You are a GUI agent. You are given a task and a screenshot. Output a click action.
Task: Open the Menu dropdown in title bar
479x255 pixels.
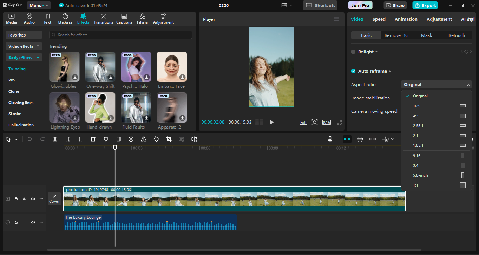[39, 5]
